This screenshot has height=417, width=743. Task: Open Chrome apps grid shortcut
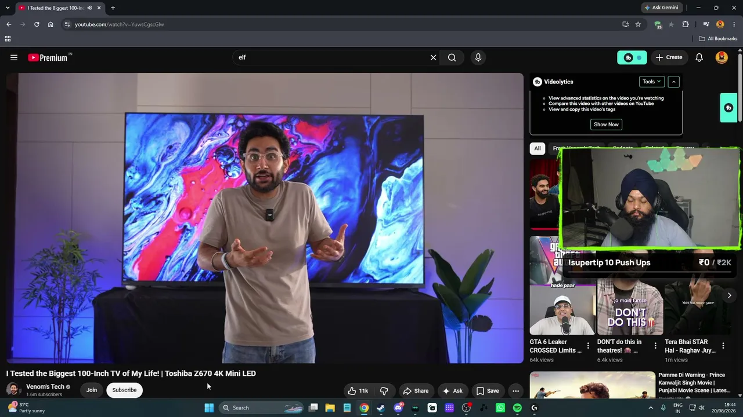tap(8, 39)
